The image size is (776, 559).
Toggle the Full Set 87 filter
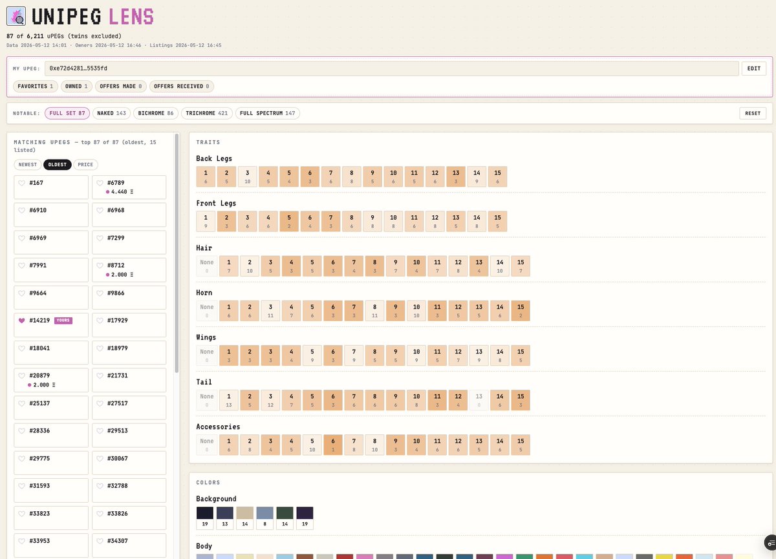point(67,113)
